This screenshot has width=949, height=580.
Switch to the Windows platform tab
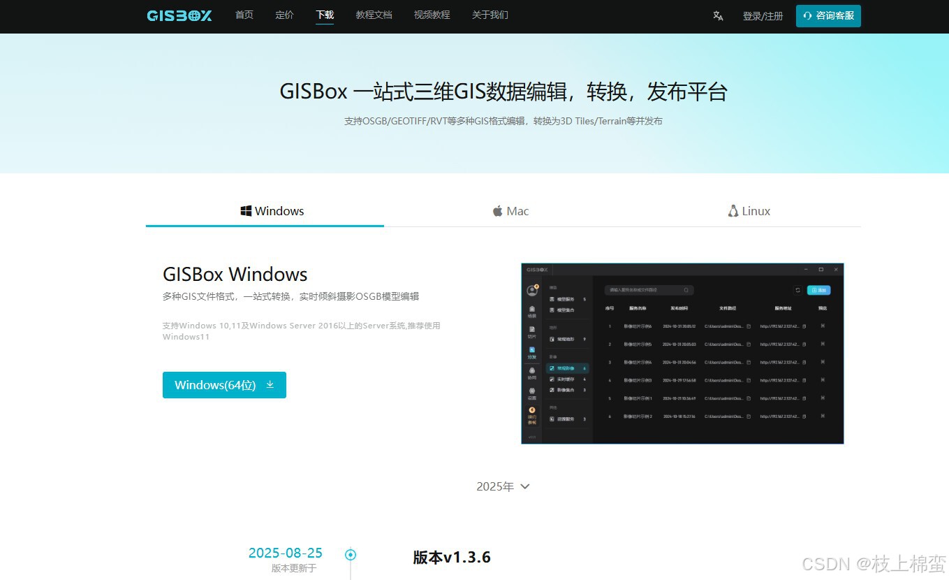(x=265, y=211)
